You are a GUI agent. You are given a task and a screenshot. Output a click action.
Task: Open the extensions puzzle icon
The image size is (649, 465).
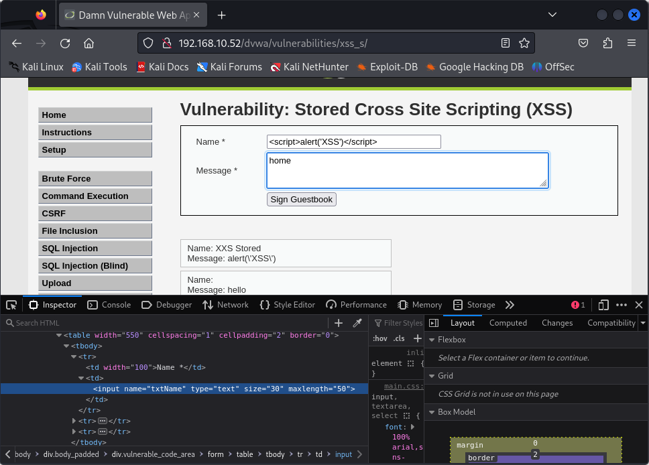607,43
